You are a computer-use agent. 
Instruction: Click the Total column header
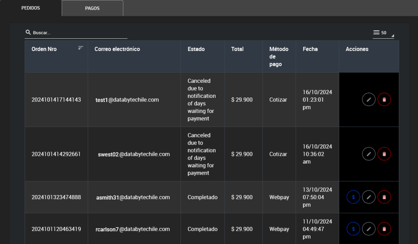(x=237, y=49)
